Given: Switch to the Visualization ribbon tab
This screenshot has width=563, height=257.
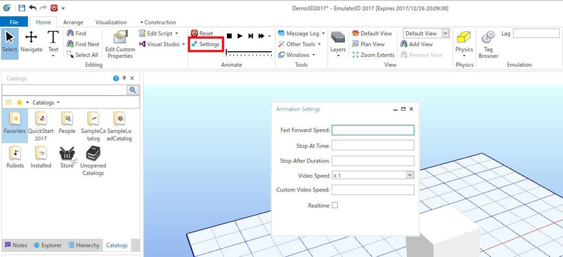Looking at the screenshot, I should [111, 22].
